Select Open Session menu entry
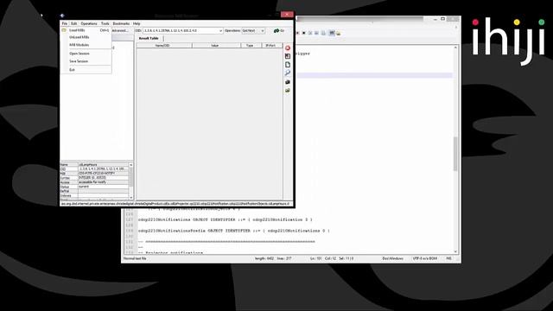This screenshot has height=311, width=553. click(x=86, y=54)
